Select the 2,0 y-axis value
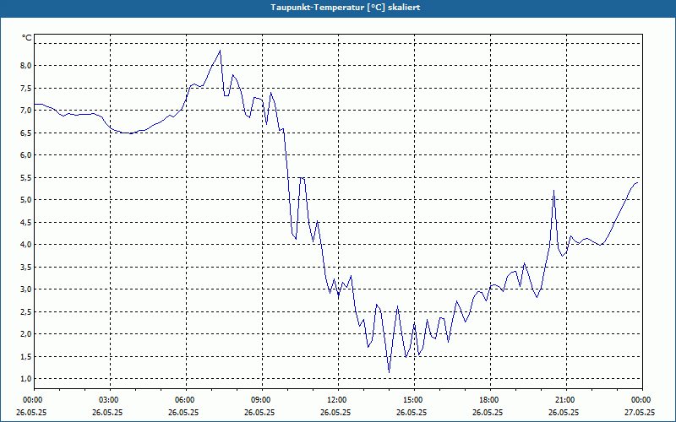 (x=26, y=334)
